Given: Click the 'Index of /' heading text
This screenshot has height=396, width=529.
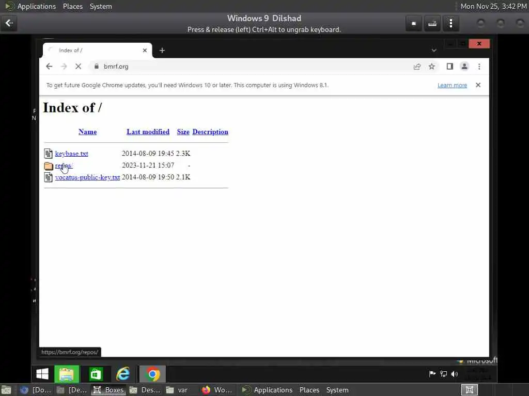Looking at the screenshot, I should [72, 108].
